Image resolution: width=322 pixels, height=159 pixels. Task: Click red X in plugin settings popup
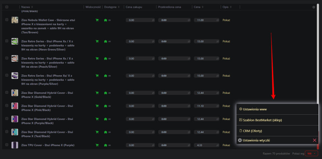314,140
